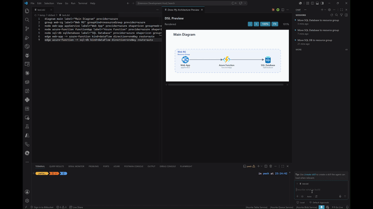
Task: Open Default Approvals selector
Action: tap(319, 202)
